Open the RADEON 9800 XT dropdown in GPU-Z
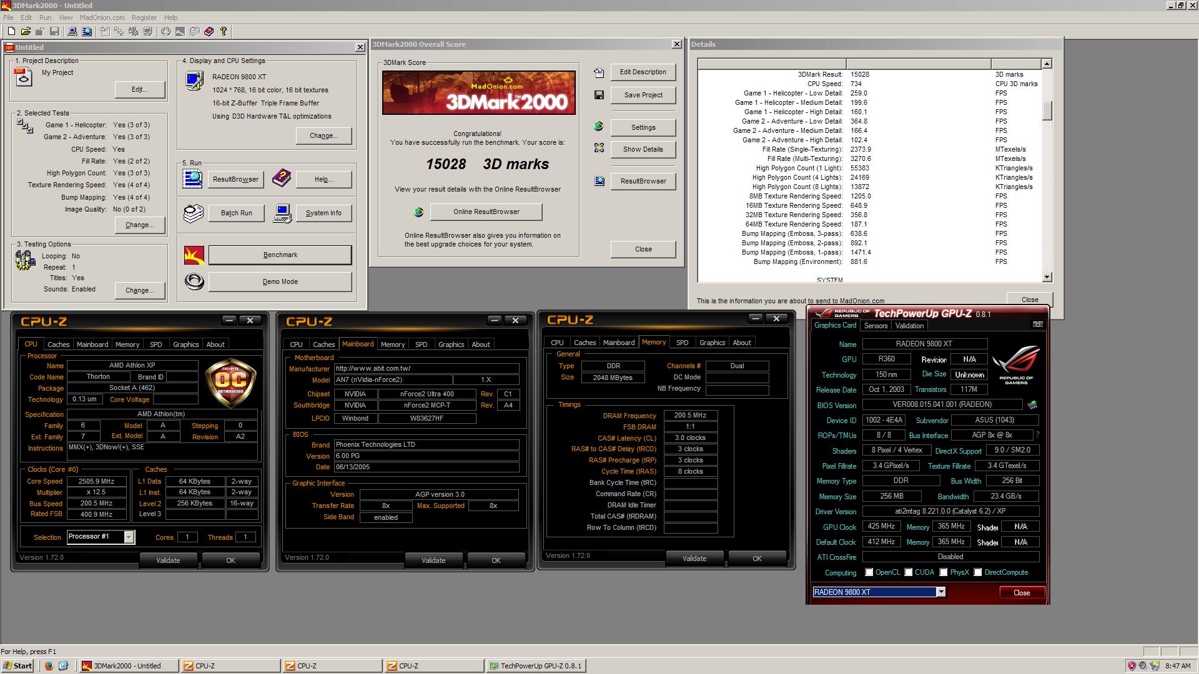 940,592
